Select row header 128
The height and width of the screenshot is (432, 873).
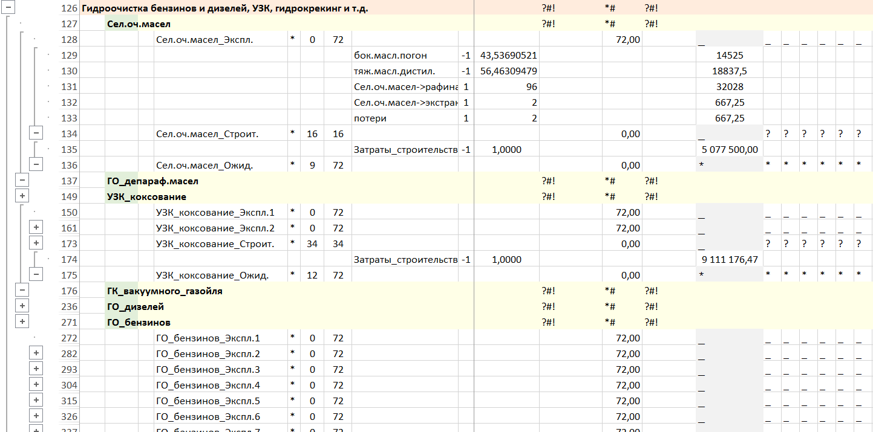pos(70,40)
